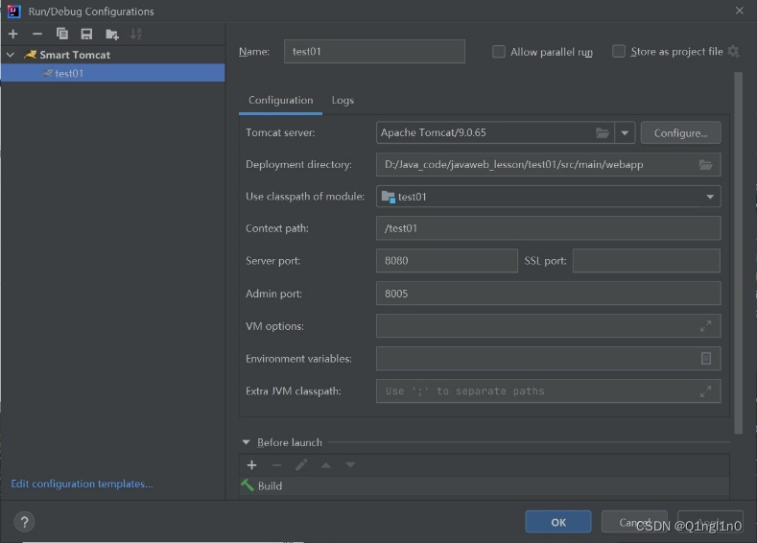The height and width of the screenshot is (543, 757).
Task: Select the Build task row
Action: pos(485,486)
